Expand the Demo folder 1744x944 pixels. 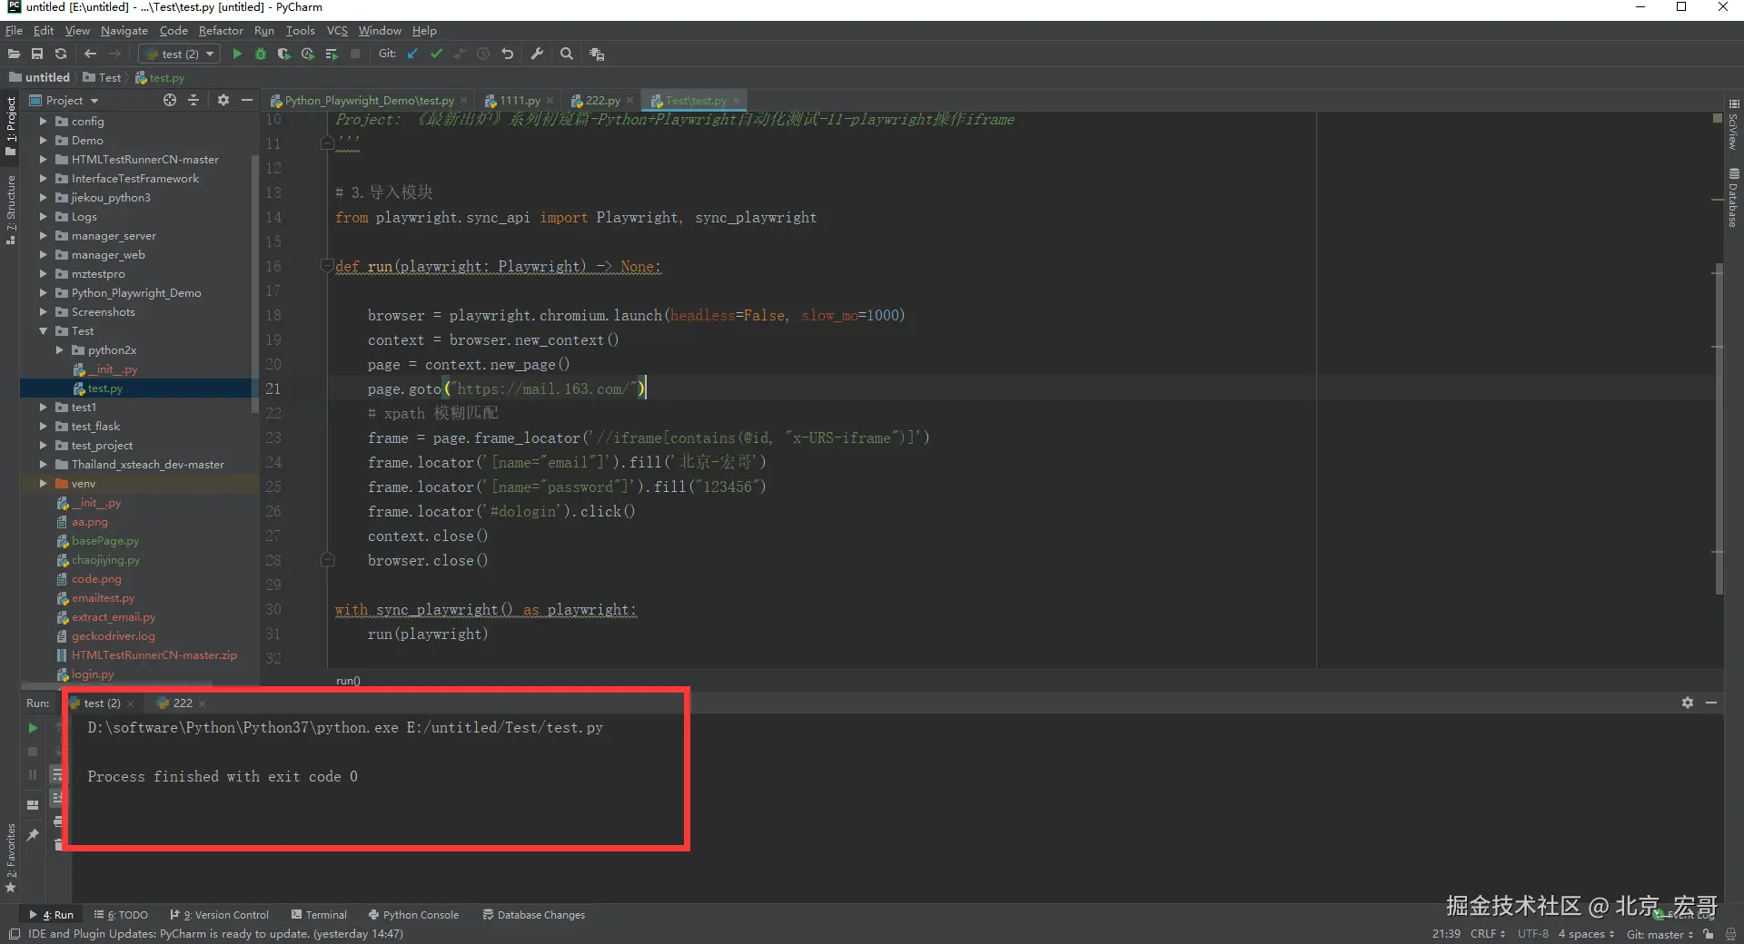tap(43, 141)
